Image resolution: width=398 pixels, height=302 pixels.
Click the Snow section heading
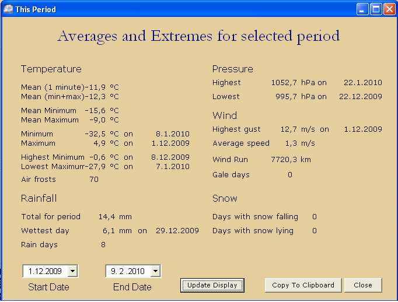(x=225, y=198)
